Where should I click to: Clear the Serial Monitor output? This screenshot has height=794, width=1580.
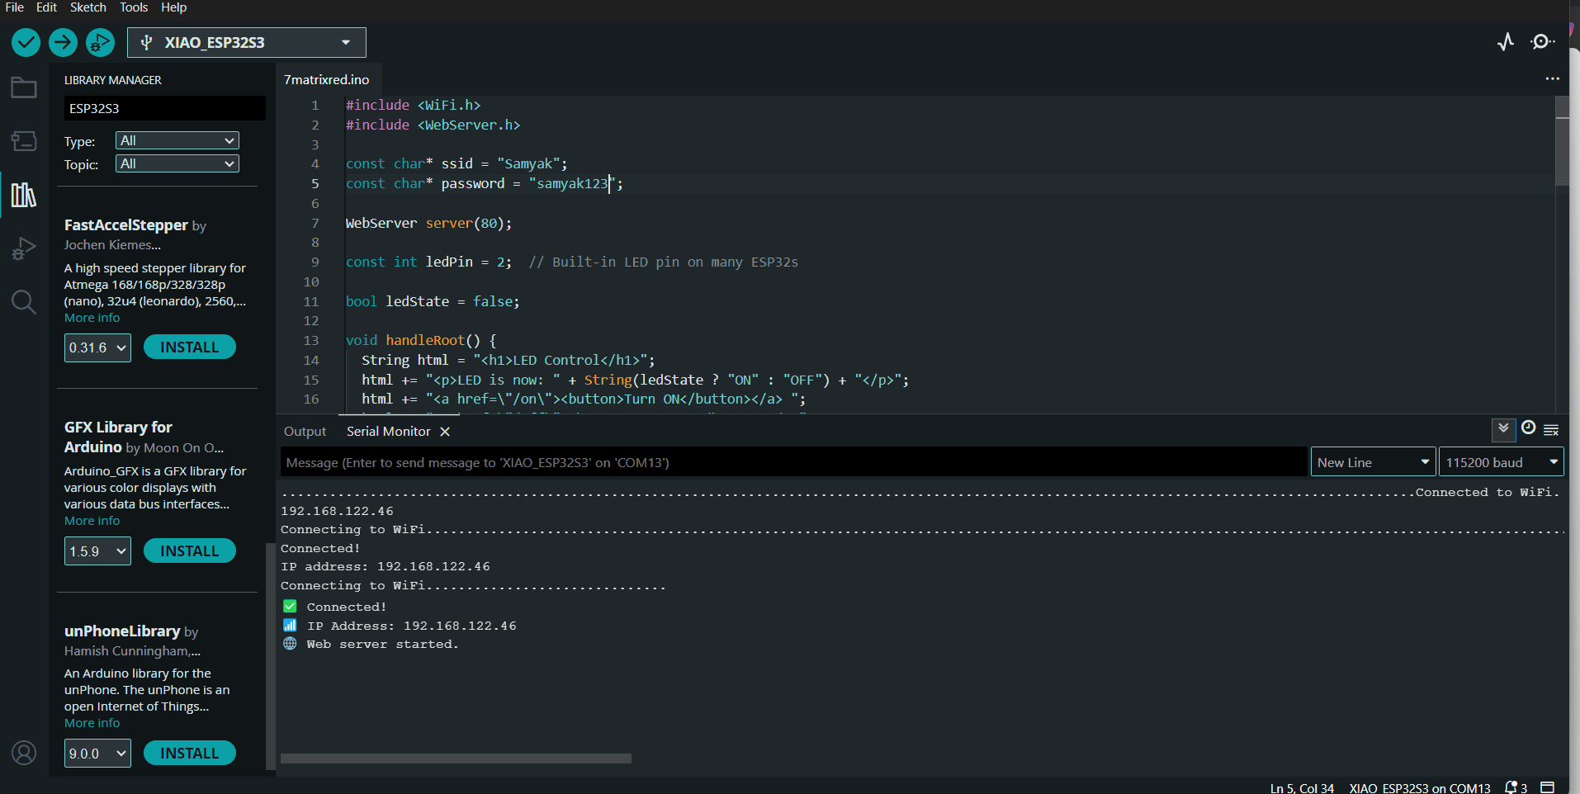tap(1551, 430)
